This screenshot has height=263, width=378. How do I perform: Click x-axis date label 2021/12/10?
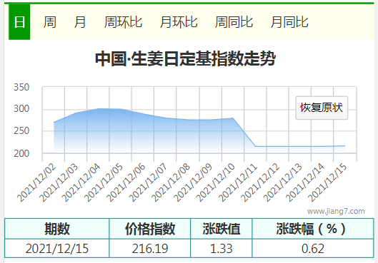[x=216, y=182]
